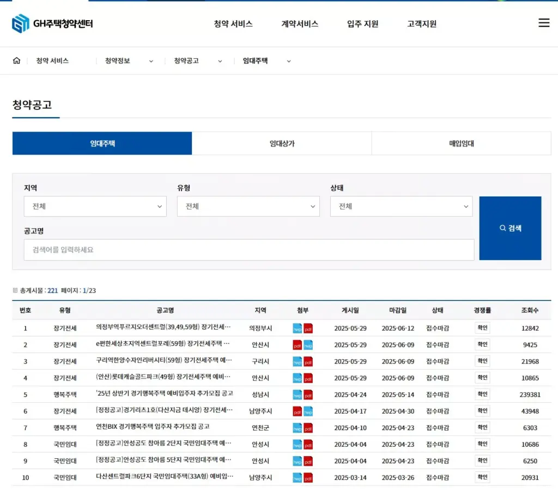Click the magnifier icon in the 검색 button
Screen dimensions: 558x492
click(x=502, y=228)
